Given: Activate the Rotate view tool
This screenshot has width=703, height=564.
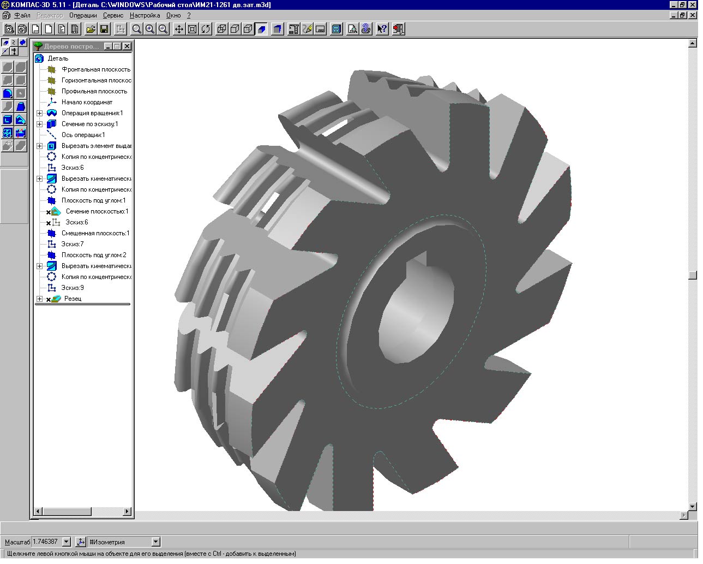Looking at the screenshot, I should coord(206,29).
